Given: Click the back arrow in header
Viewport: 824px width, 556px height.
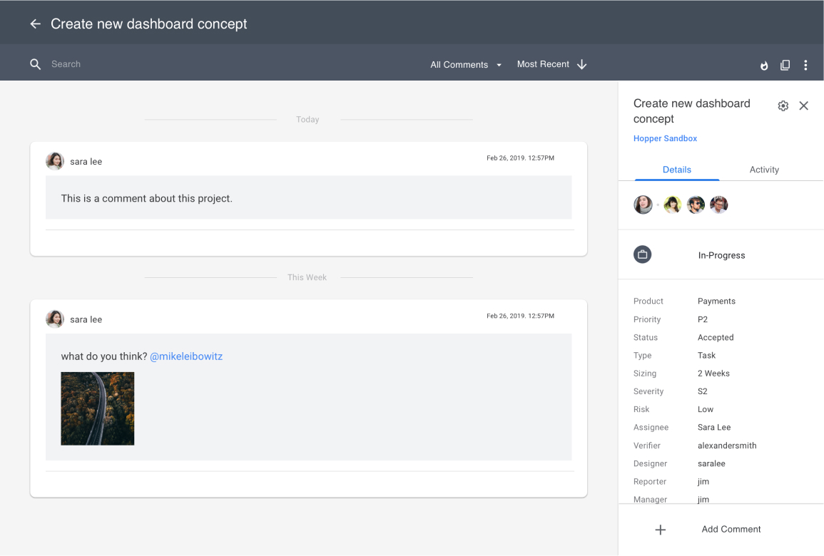Looking at the screenshot, I should pyautogui.click(x=35, y=24).
